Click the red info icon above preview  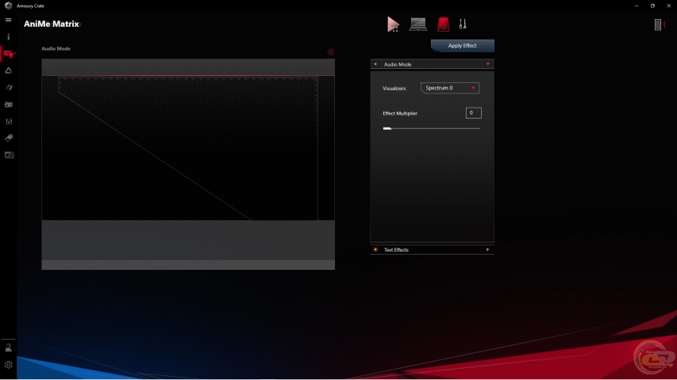(331, 51)
